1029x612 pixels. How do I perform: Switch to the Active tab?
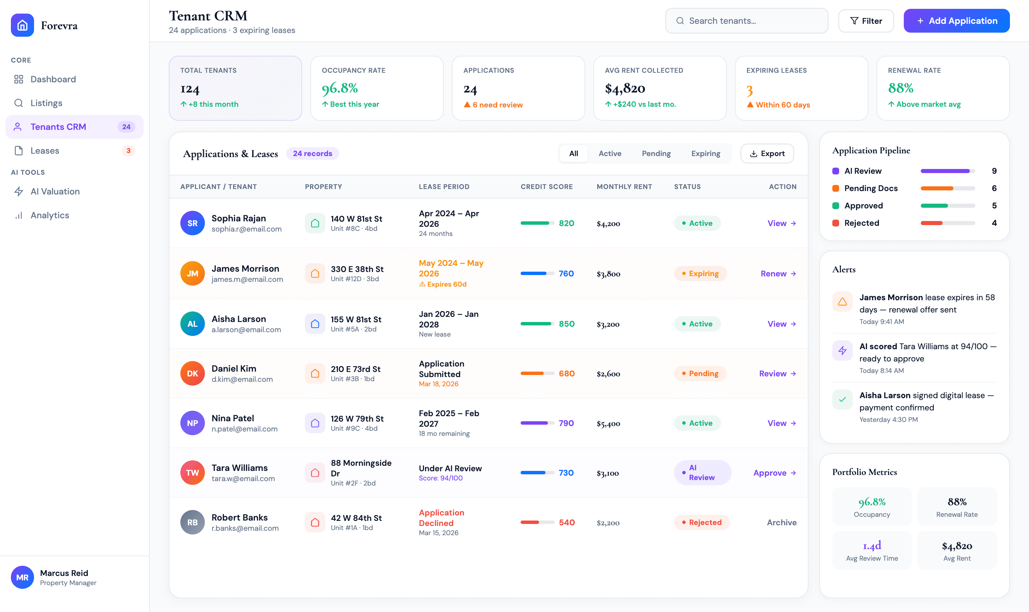pyautogui.click(x=610, y=153)
